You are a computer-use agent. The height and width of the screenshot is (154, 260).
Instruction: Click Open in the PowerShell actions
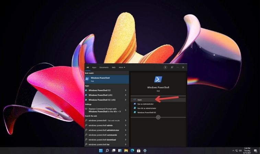pyautogui.click(x=140, y=100)
